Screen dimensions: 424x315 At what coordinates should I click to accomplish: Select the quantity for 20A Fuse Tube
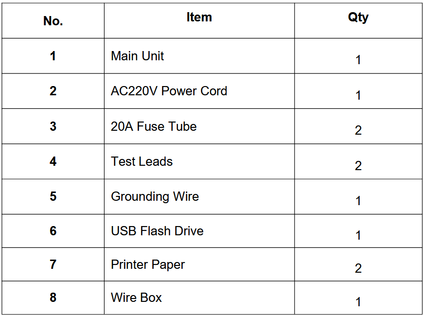coord(358,130)
